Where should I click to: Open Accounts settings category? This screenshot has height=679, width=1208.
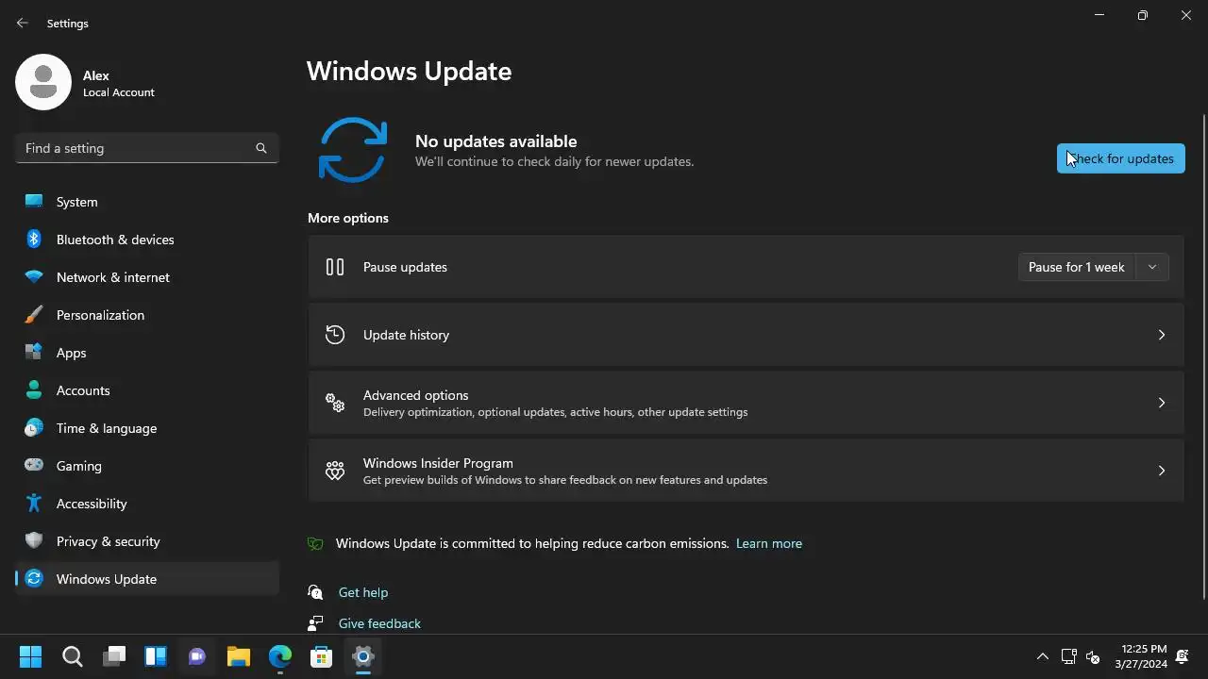(x=147, y=390)
